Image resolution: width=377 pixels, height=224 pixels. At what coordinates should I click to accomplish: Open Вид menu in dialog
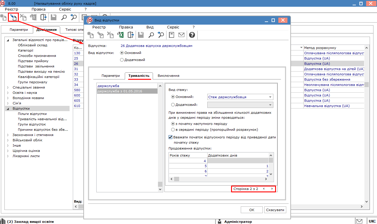[x=150, y=27]
